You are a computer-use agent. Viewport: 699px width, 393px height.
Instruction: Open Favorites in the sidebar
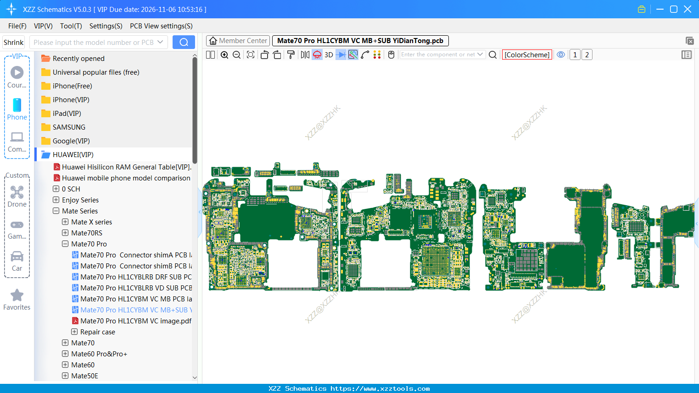(17, 300)
